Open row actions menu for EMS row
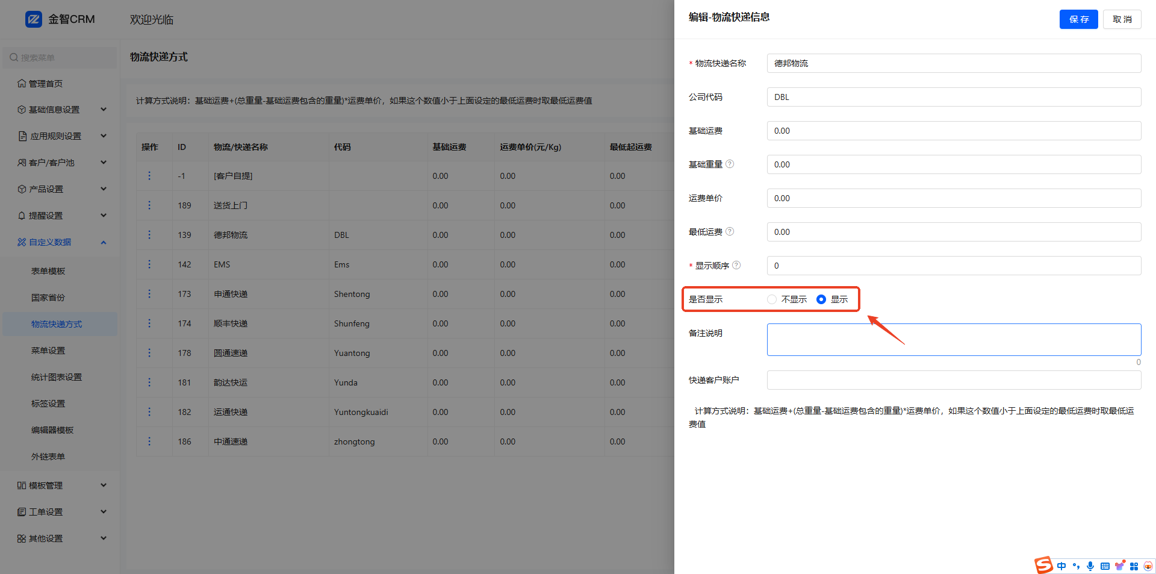 tap(149, 264)
